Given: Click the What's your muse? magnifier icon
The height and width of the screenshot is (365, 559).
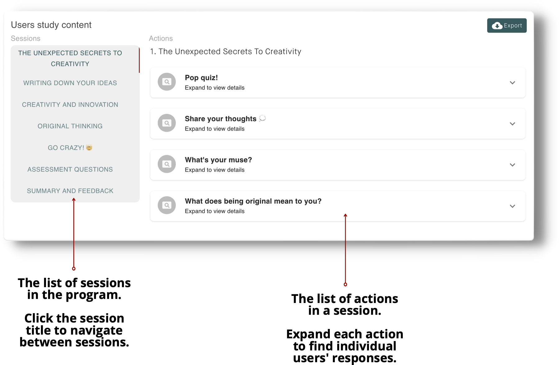Looking at the screenshot, I should point(167,164).
